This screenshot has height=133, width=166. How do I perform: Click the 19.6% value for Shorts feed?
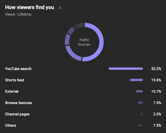pos(156,80)
